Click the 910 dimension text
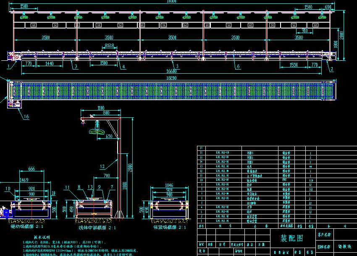This screenshot has height=256, width=357. tap(304, 31)
